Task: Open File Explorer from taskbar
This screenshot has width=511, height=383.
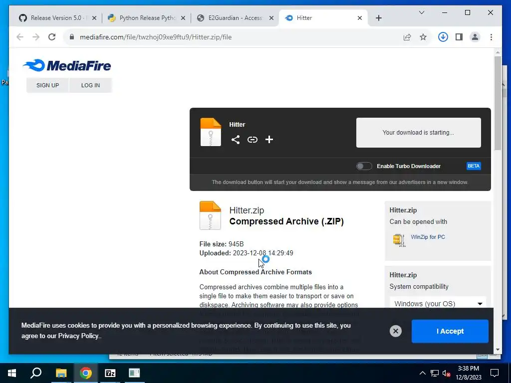Action: coord(61,373)
